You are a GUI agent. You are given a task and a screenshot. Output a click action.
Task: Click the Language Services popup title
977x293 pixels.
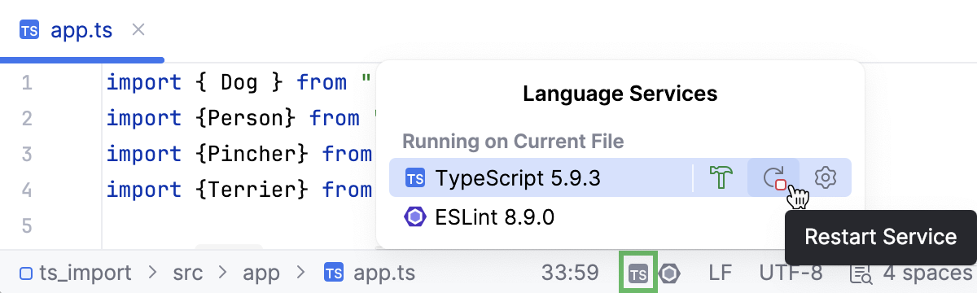pyautogui.click(x=620, y=94)
